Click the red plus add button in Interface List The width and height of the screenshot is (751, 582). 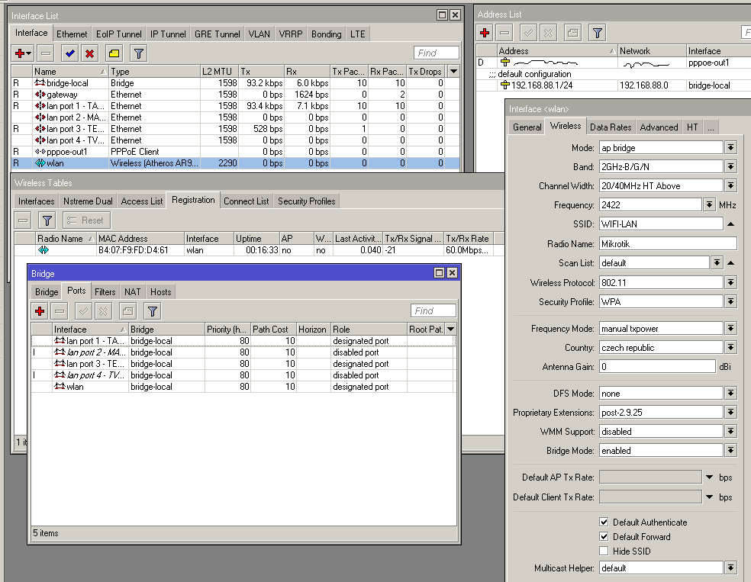click(x=21, y=53)
